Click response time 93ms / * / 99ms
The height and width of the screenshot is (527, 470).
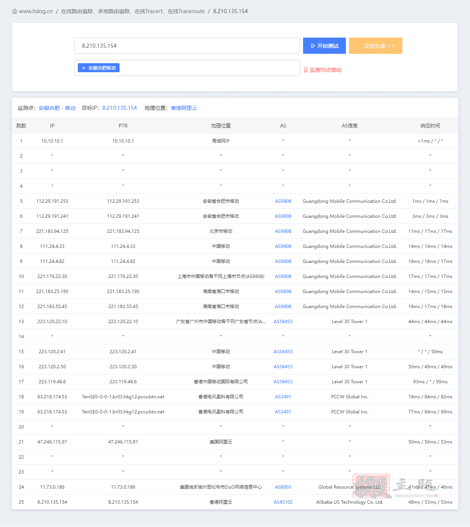click(x=430, y=382)
